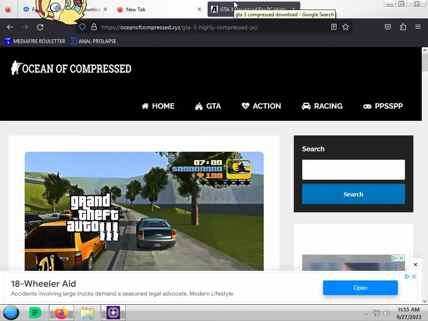Click the address bar URL

[x=180, y=27]
